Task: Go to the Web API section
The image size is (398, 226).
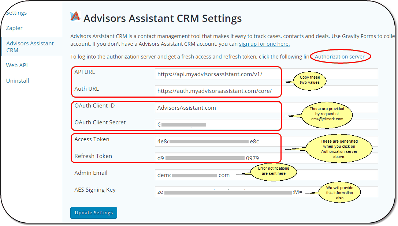Action: (x=17, y=65)
